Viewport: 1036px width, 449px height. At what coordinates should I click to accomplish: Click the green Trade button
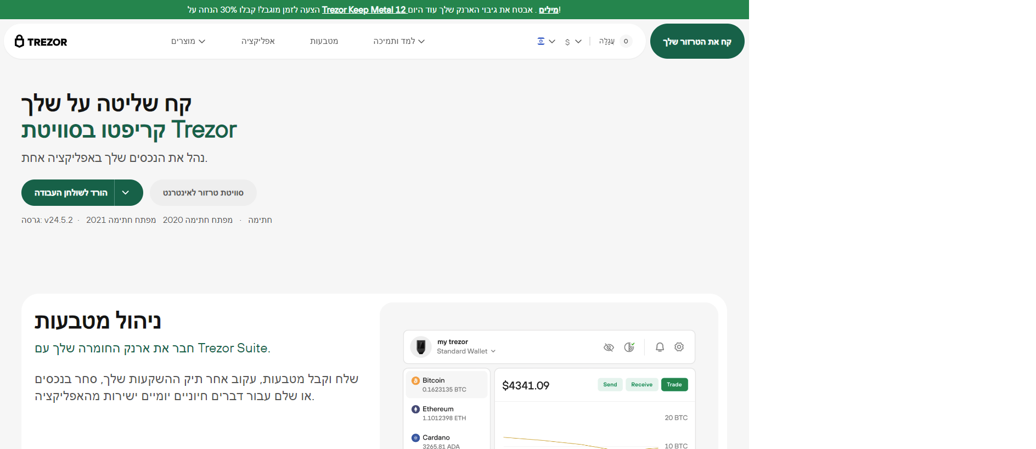(x=674, y=385)
